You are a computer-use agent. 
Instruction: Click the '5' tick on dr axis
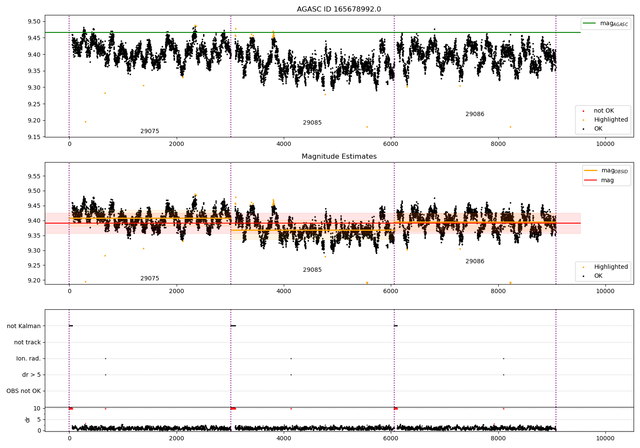(x=39, y=419)
